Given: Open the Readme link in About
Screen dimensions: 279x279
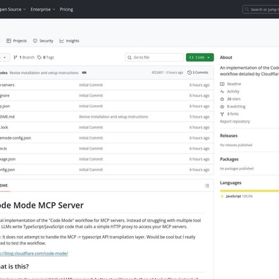Looking at the screenshot, I should click(234, 84).
